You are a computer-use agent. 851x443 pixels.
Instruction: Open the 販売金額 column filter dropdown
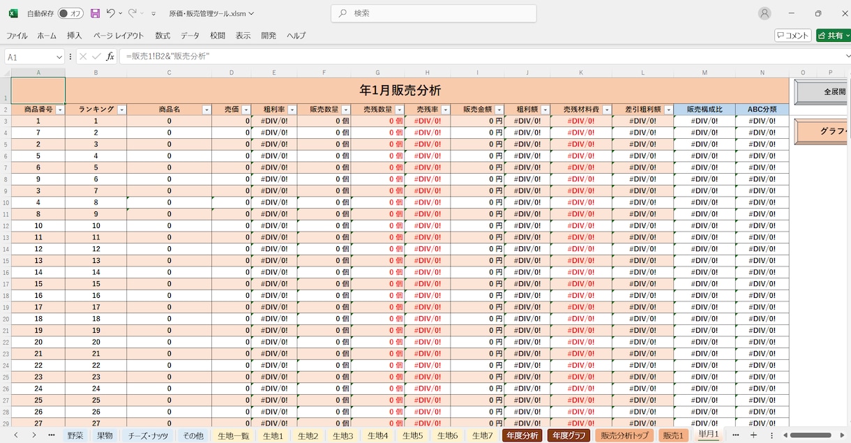point(499,110)
